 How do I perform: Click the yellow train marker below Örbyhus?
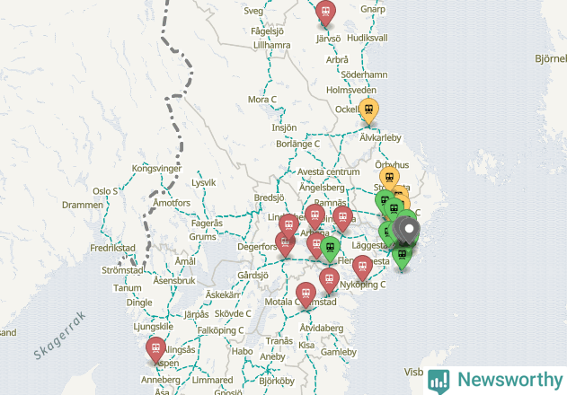click(389, 177)
